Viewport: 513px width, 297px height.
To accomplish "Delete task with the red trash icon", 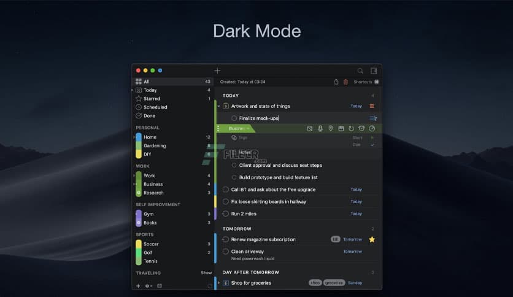I will [x=345, y=82].
